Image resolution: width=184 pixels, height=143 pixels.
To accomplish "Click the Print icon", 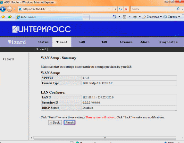I will click(x=135, y=17).
